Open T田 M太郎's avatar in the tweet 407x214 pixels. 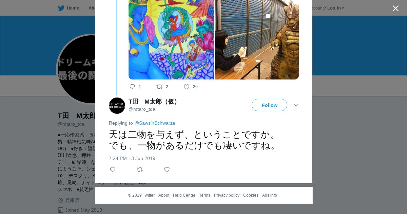tap(117, 106)
